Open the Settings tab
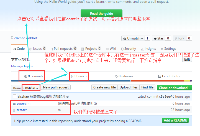This screenshot has height=136, width=200. [x=168, y=49]
